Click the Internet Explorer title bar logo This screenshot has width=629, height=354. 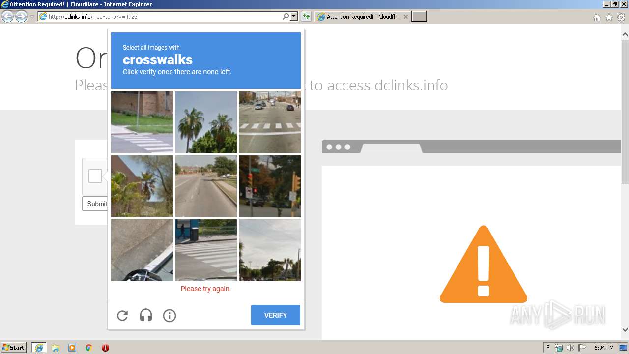tap(5, 4)
